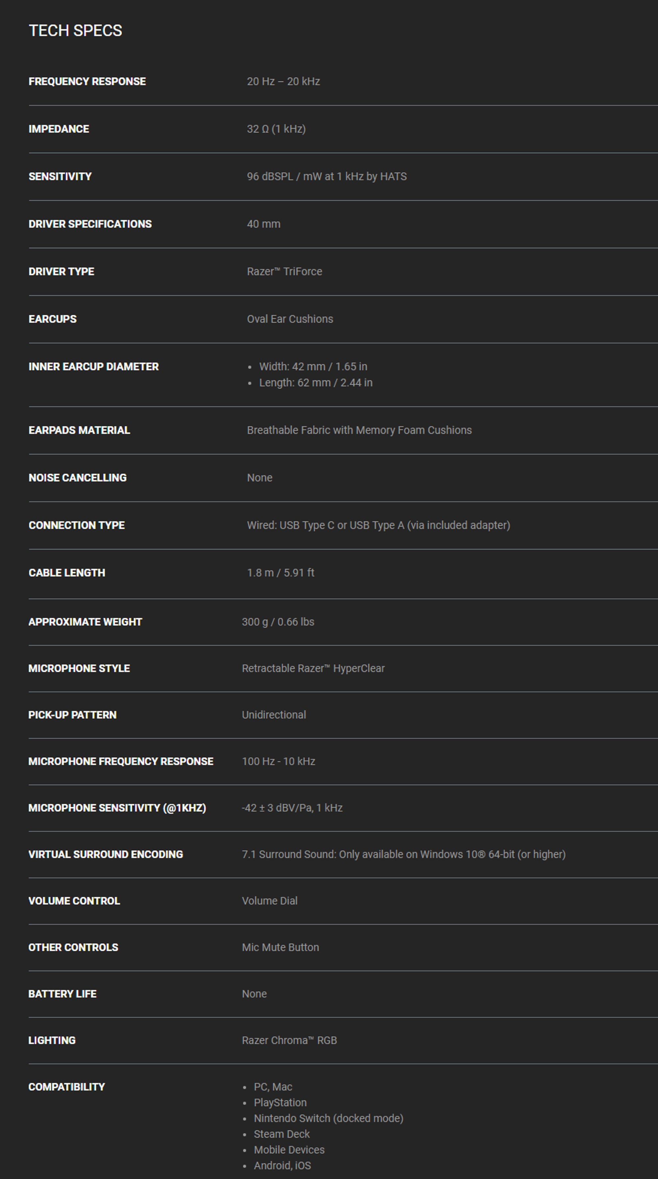Click 'Breathable Fabric with Memory Foam Cushions'
658x1179 pixels.
pyautogui.click(x=359, y=431)
